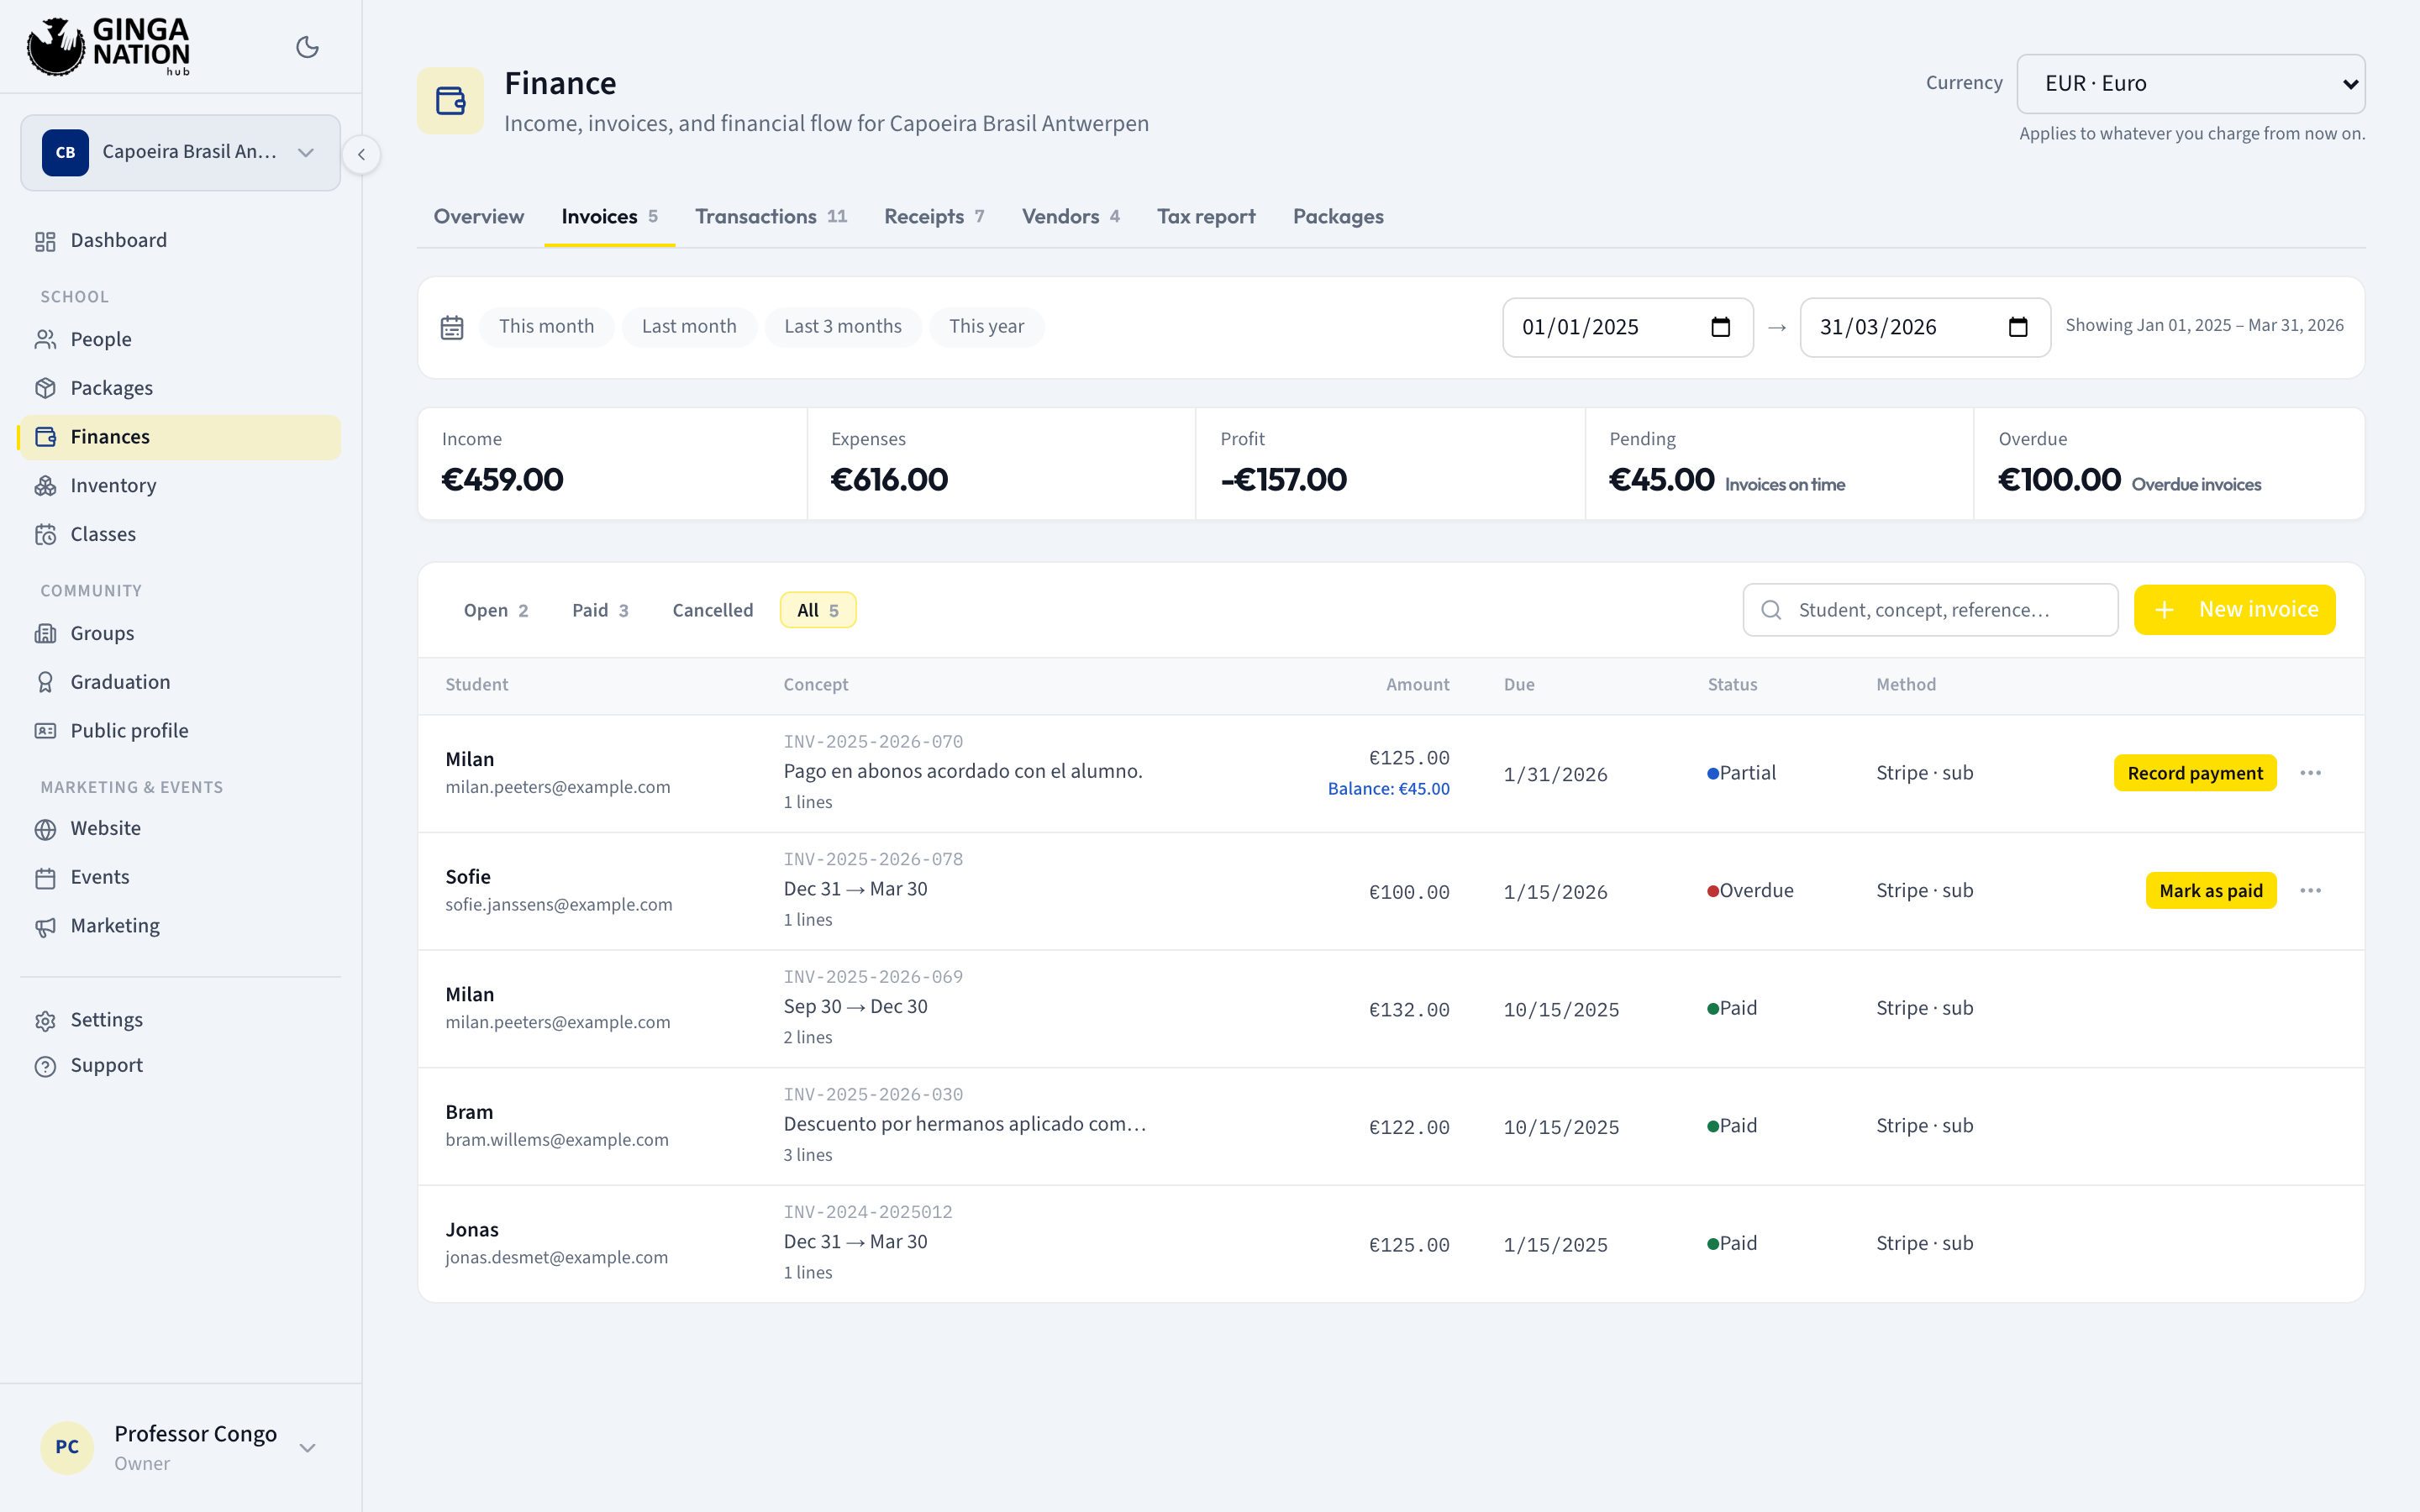Open Packages in the sidebar
Screen dimensions: 2420x1512
click(180, 388)
